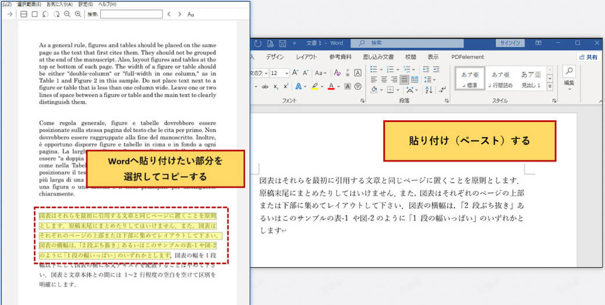Go to previous search result in PDF viewer
Screen dimensions: 605x305
point(168,15)
